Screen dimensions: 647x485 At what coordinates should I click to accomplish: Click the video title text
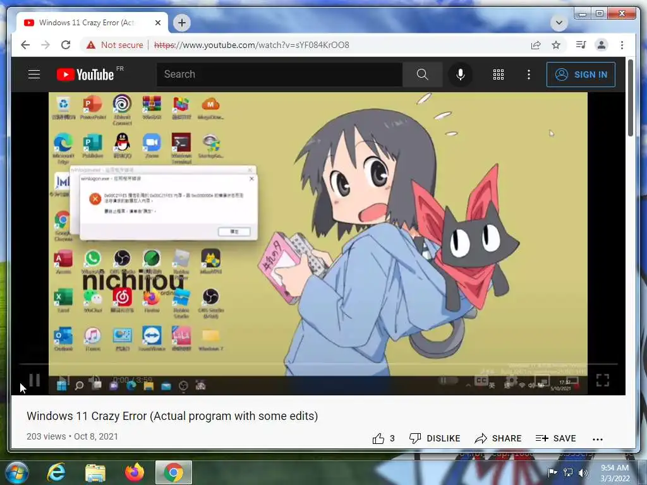[172, 416]
